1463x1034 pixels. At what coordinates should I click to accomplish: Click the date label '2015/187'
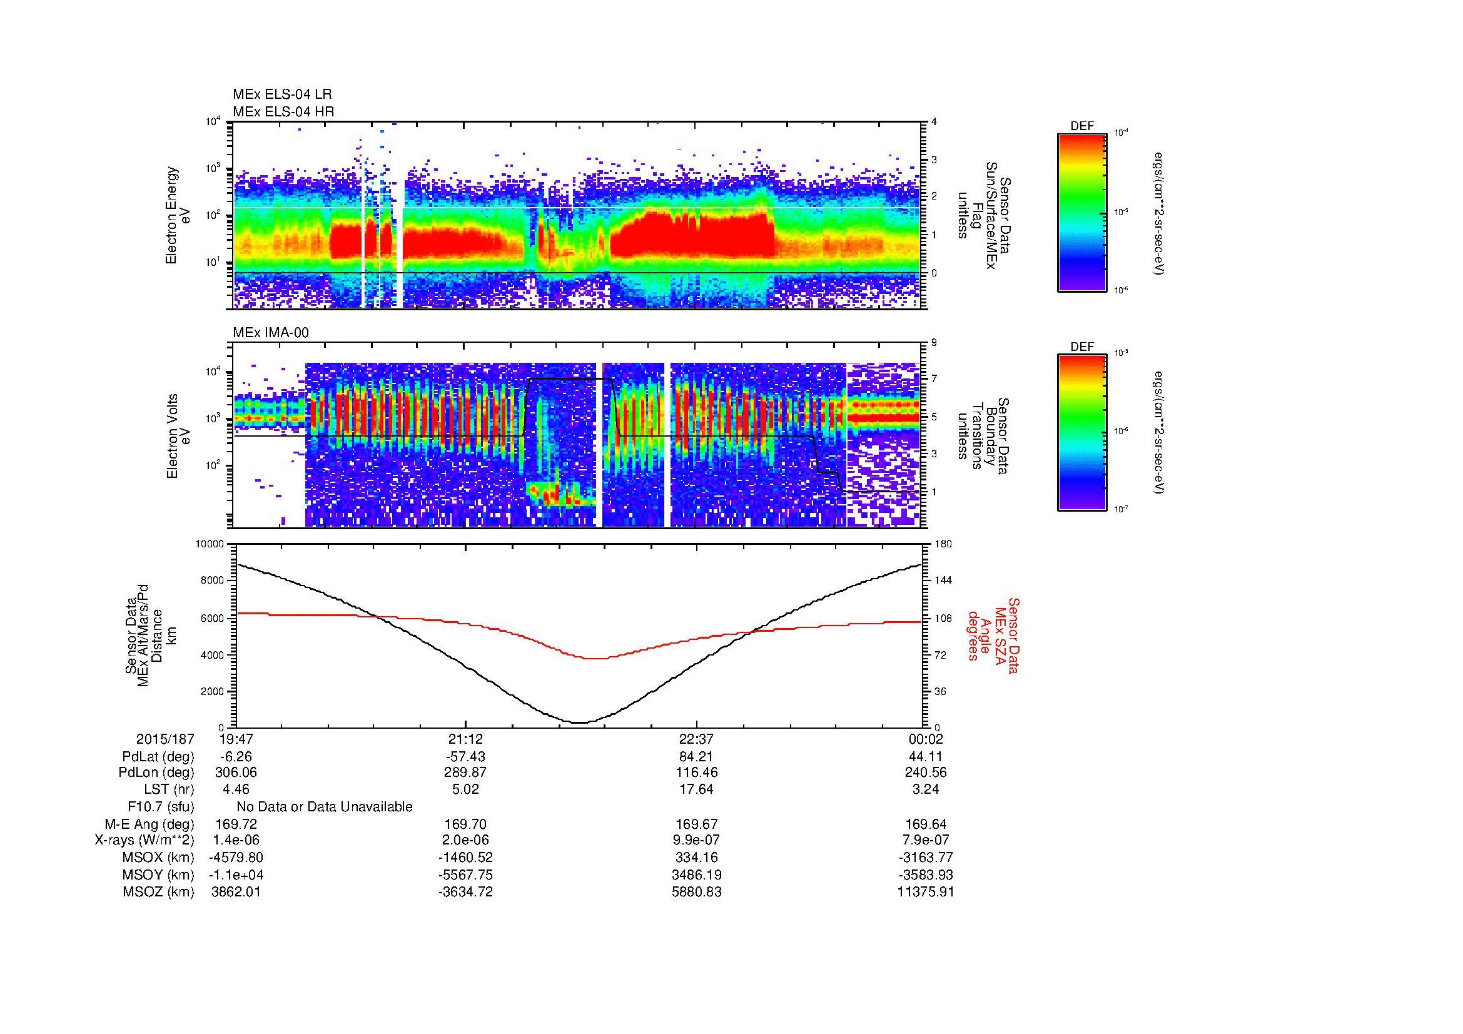click(165, 739)
